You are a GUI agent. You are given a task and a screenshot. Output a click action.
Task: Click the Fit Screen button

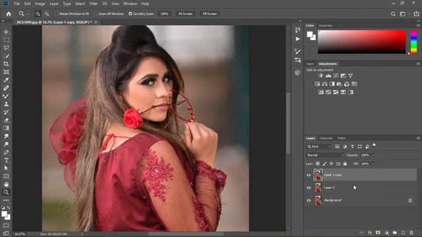[185, 14]
